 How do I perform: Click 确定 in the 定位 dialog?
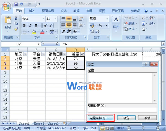point(126,118)
